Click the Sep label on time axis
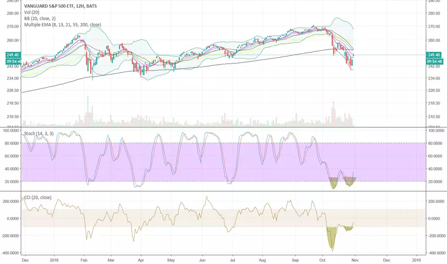Screen dimensions: 447x264 pos(295,260)
